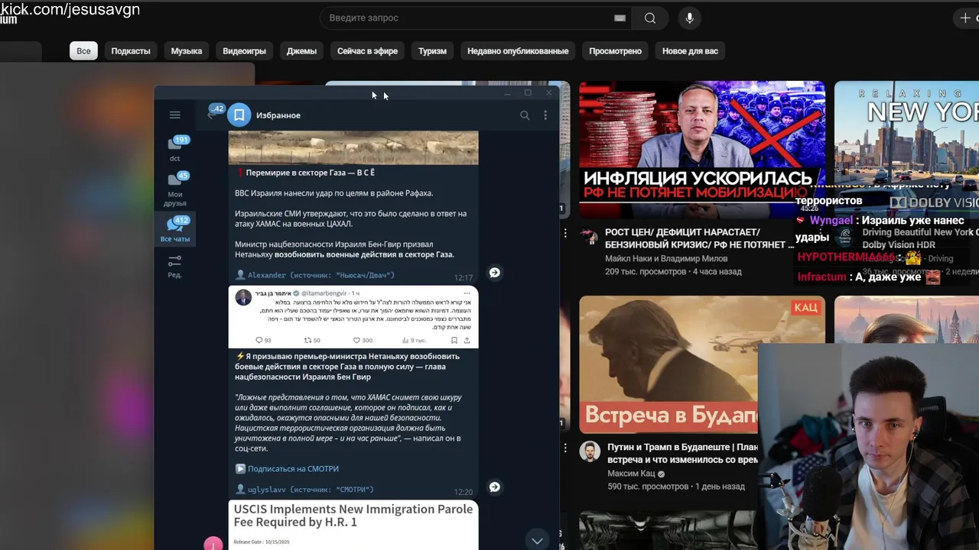Open the Инфляция ускорилась video thumbnail
979x550 pixels.
pos(702,150)
